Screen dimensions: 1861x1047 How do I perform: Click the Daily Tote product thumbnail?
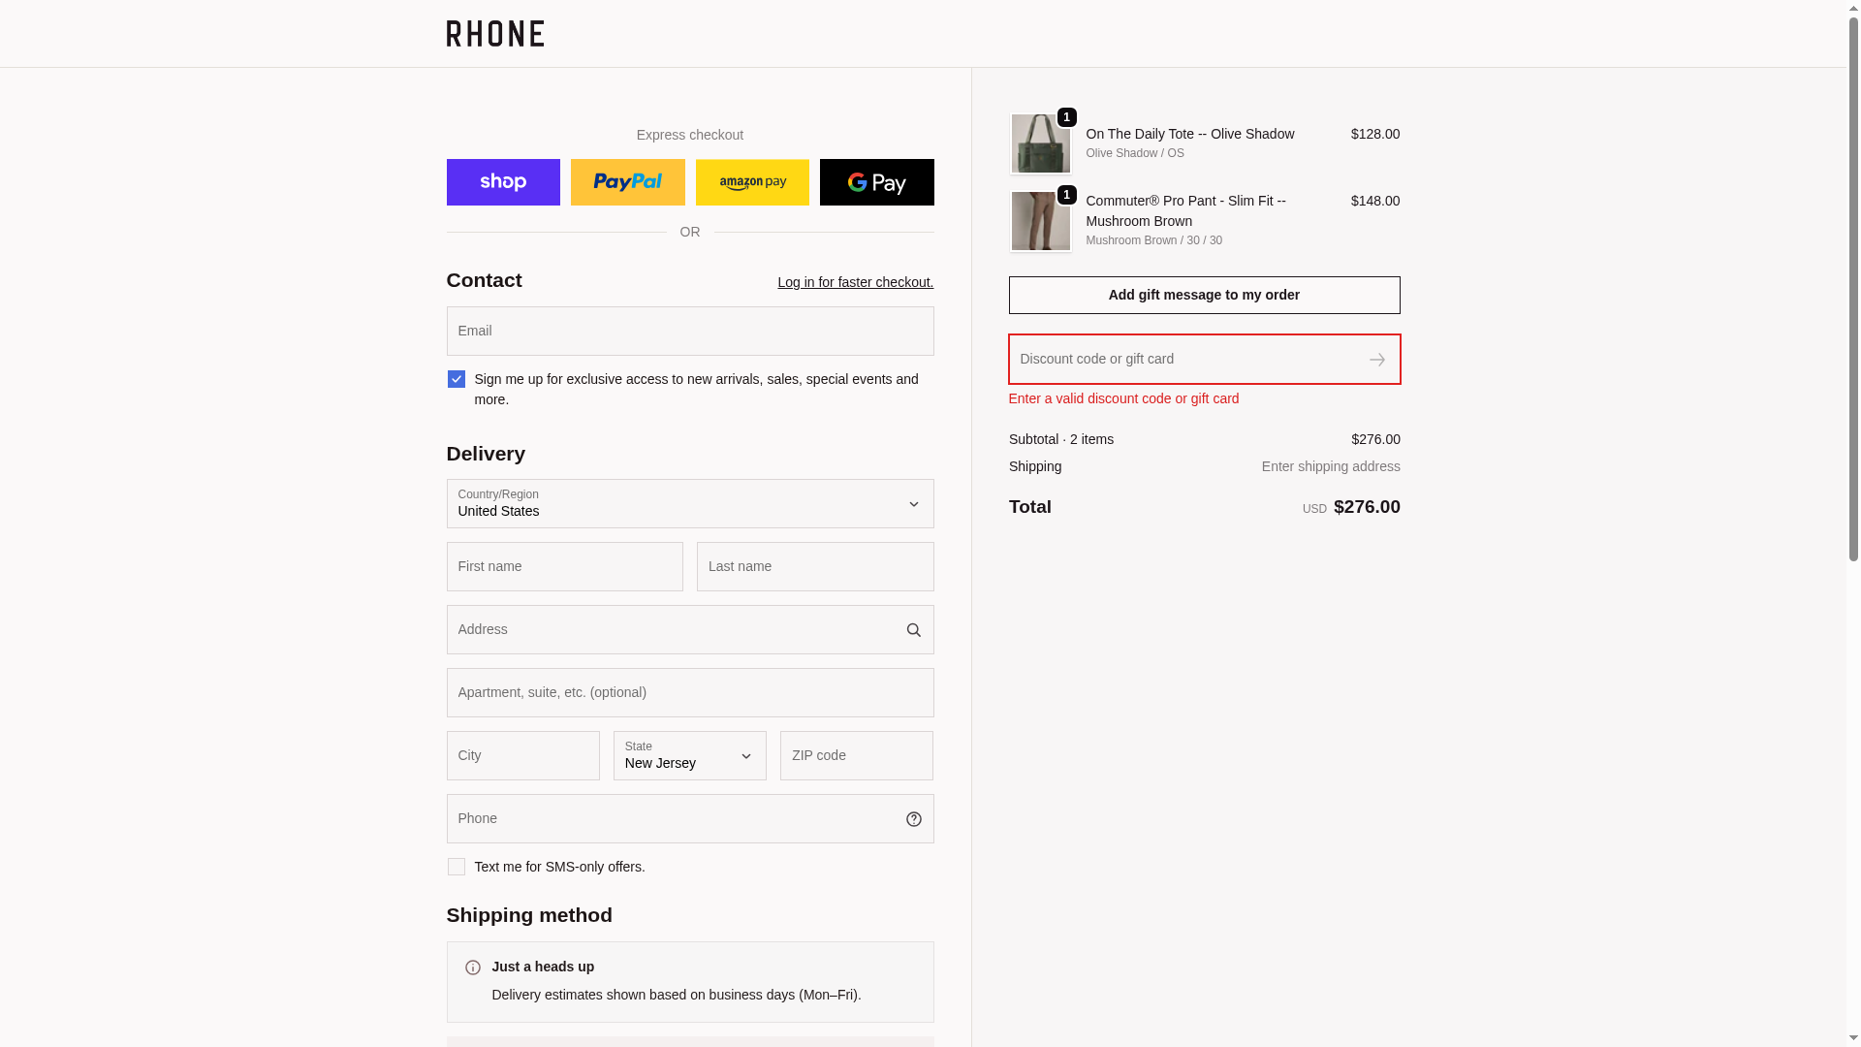(x=1040, y=144)
